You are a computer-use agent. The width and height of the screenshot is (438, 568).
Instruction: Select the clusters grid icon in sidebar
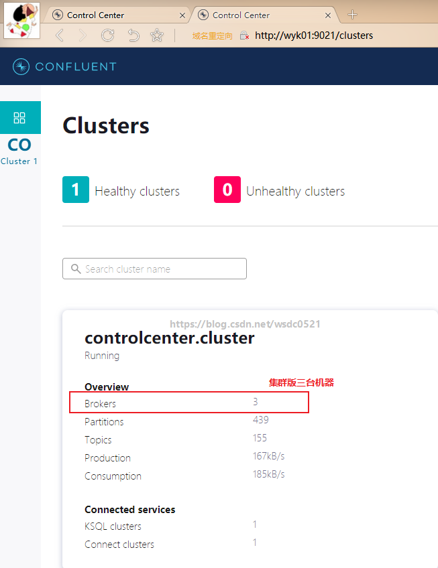(20, 117)
